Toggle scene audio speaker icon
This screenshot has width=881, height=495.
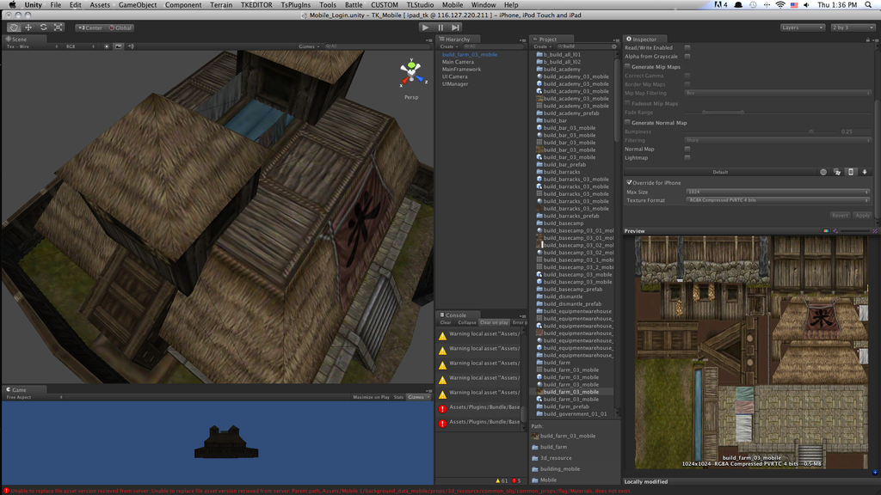pyautogui.click(x=131, y=46)
